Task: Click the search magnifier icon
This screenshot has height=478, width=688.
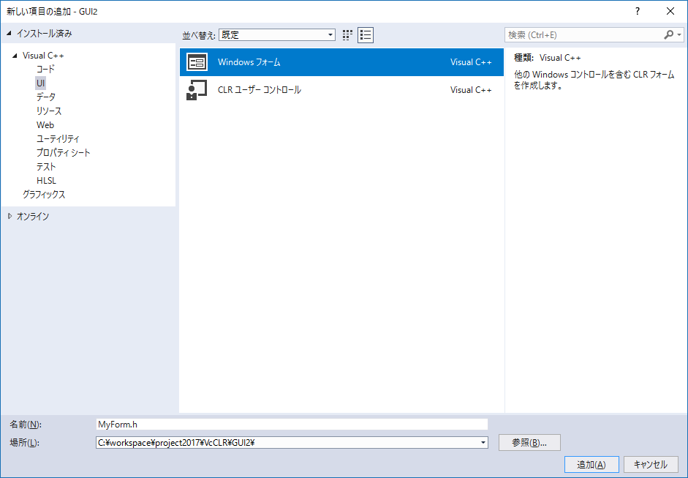Action: coord(670,34)
